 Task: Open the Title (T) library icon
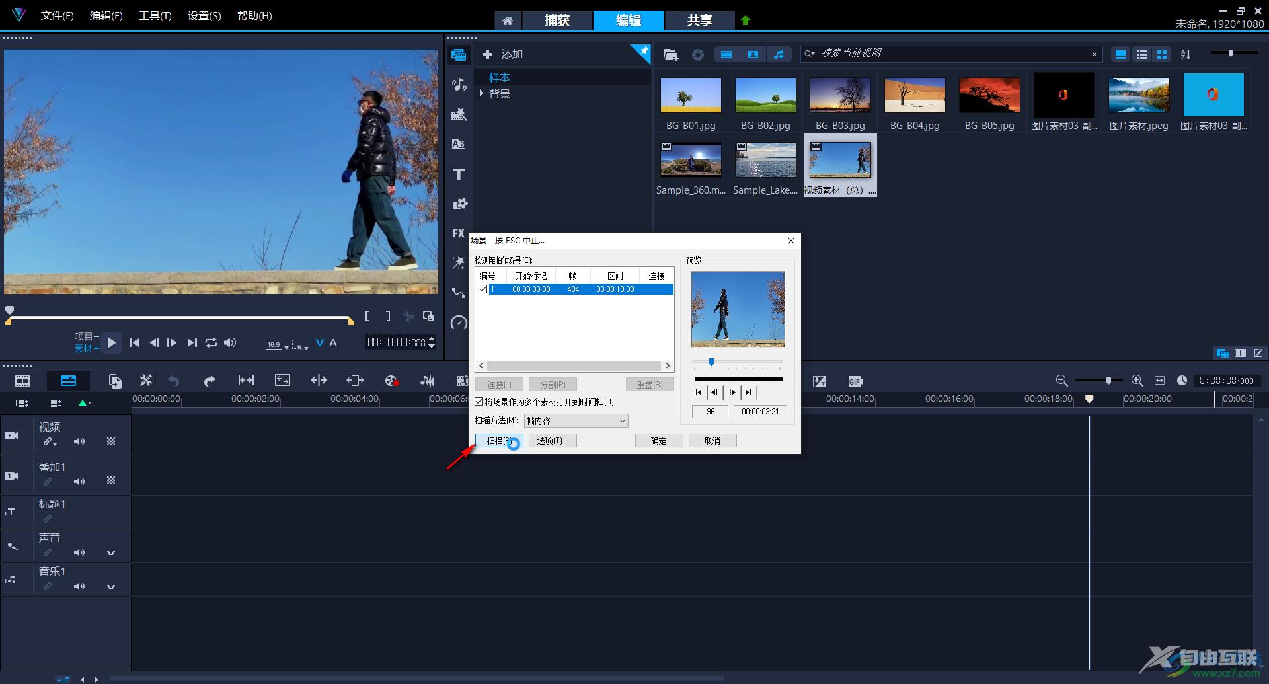459,174
